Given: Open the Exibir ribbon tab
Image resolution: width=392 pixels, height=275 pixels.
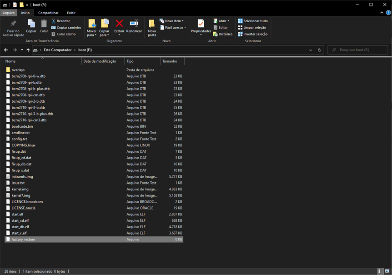Looking at the screenshot, I should [71, 13].
